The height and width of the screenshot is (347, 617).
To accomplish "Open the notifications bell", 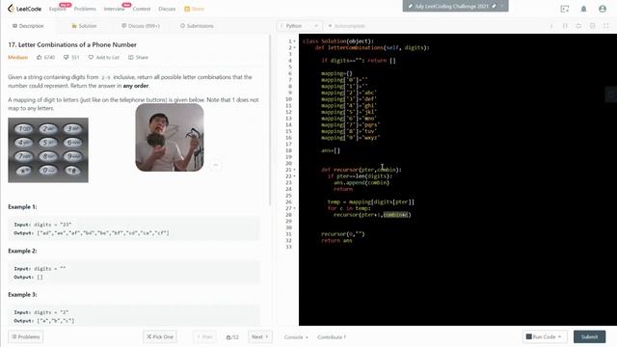I will pos(583,9).
